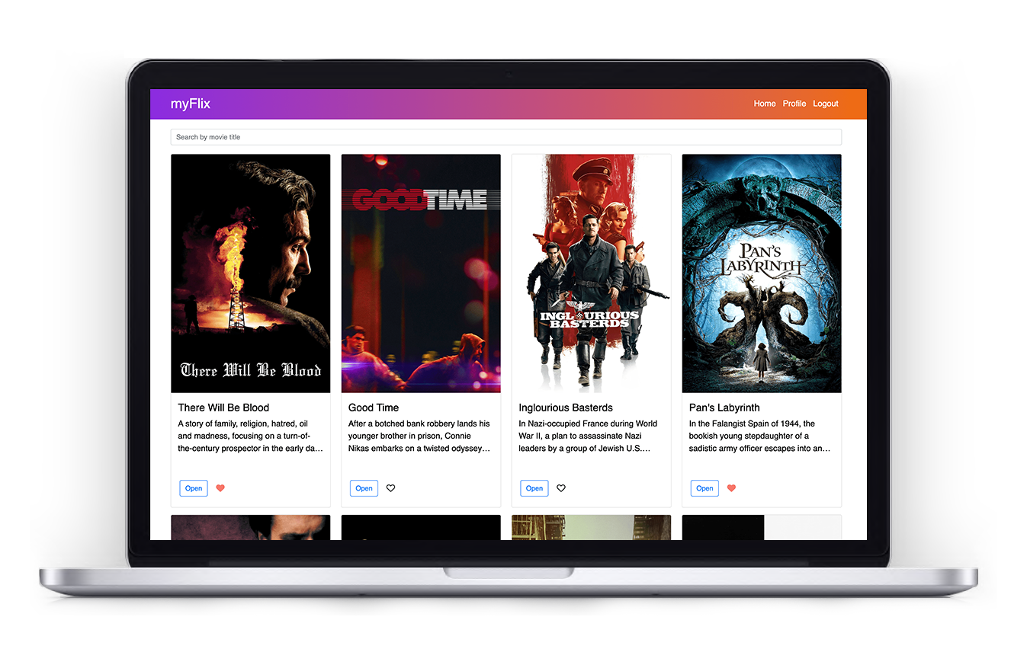This screenshot has width=1027, height=665.
Task: Click description starting 'In Nazi-occupied France'
Action: click(x=588, y=436)
